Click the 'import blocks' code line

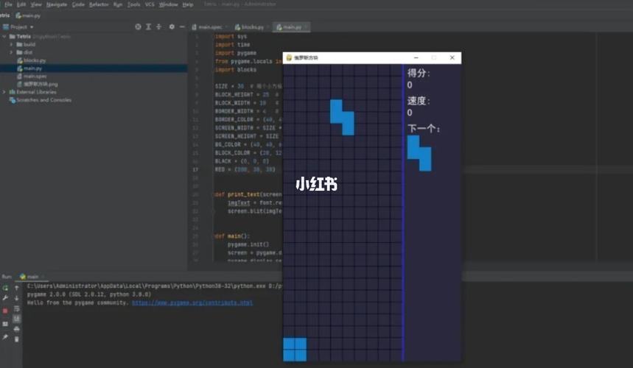[235, 70]
